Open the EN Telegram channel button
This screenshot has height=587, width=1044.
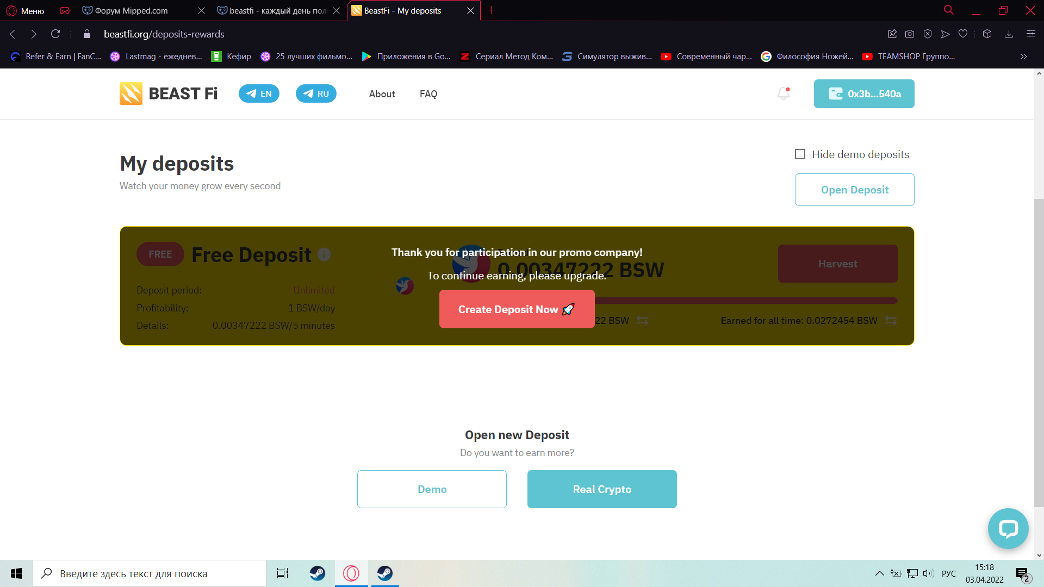[259, 93]
